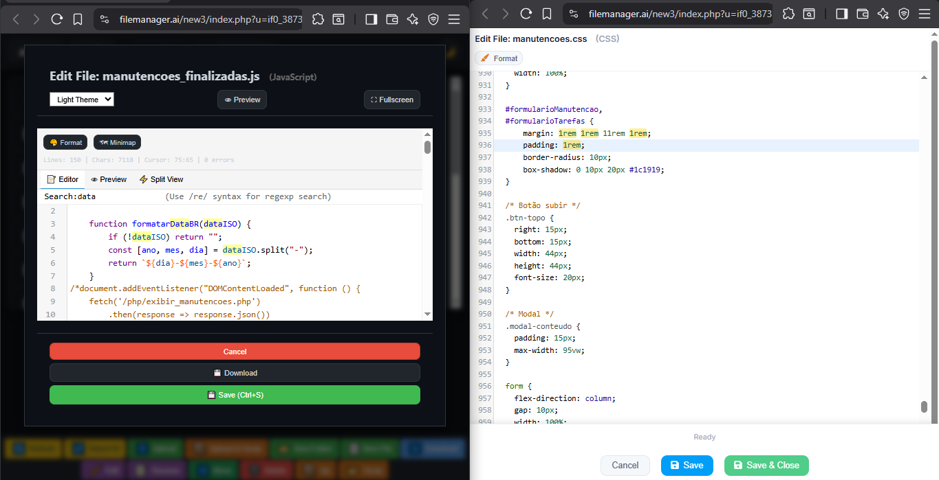Click the bookmark icon in left browser
939x480 pixels.
point(78,20)
